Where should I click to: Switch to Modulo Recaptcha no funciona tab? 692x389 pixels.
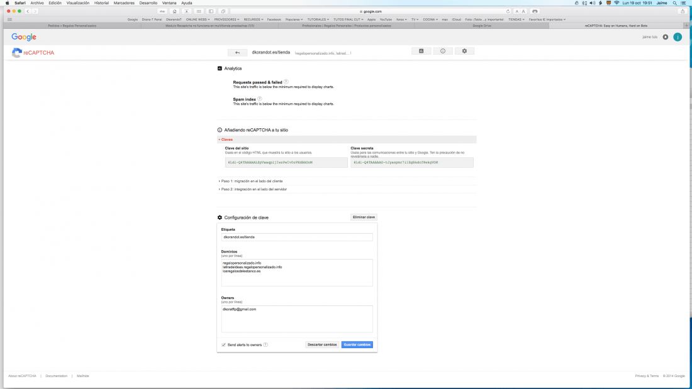tap(209, 26)
